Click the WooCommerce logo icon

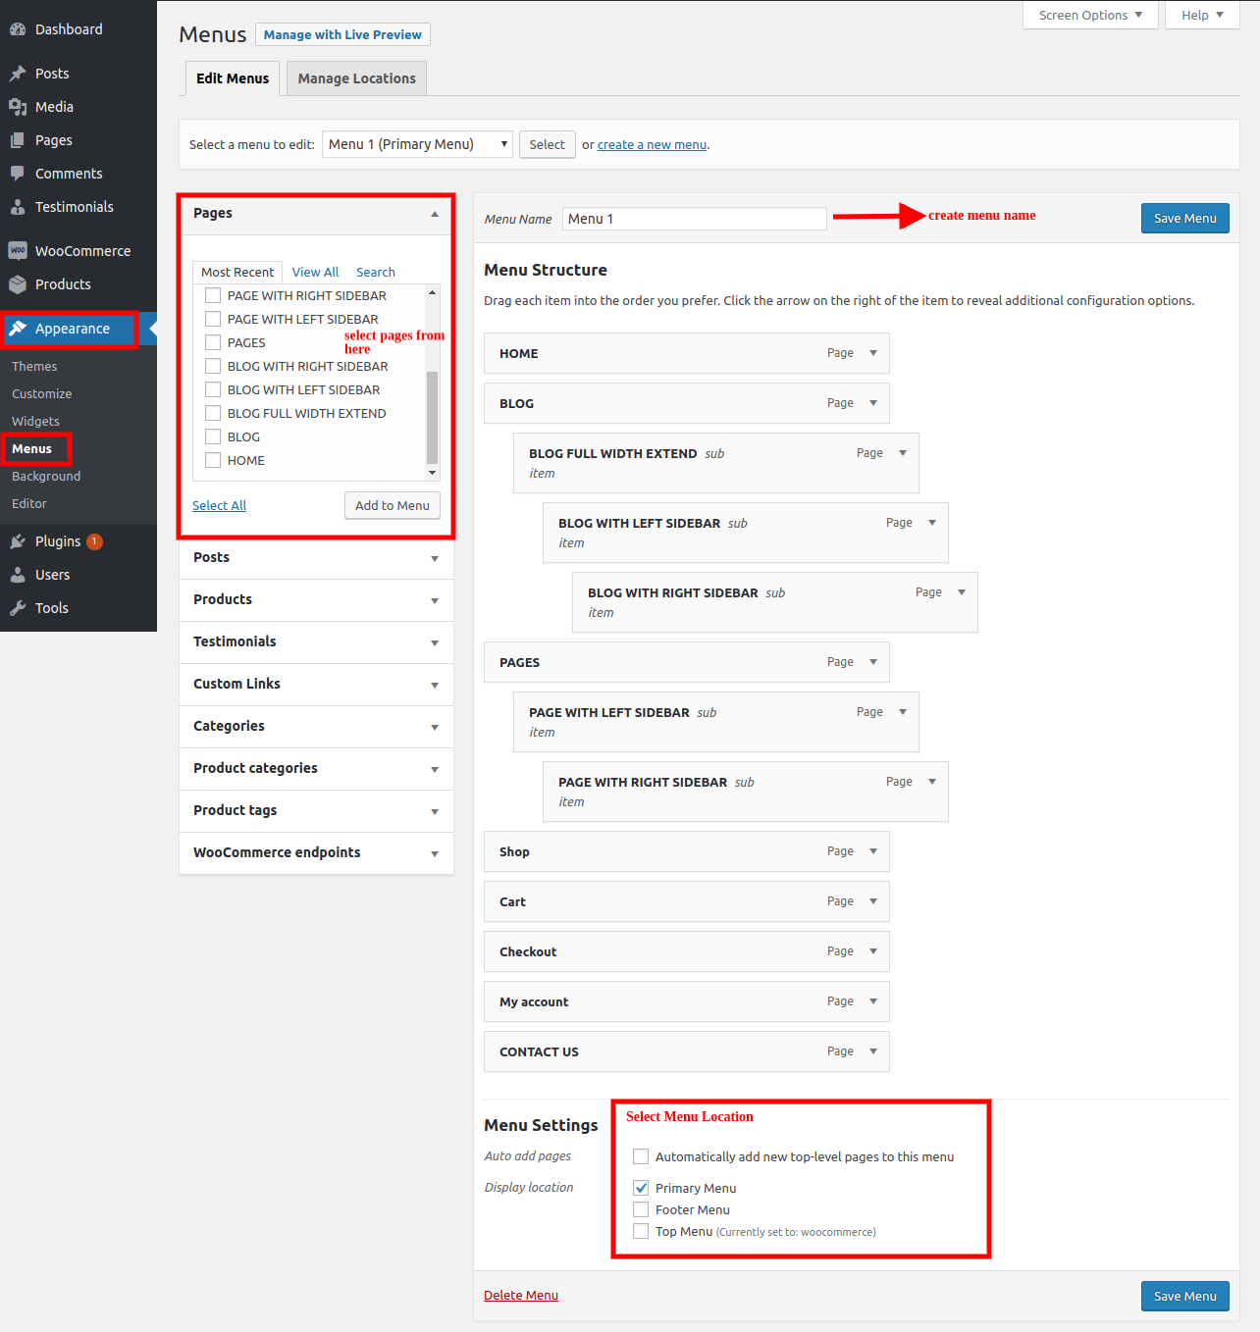pos(18,251)
